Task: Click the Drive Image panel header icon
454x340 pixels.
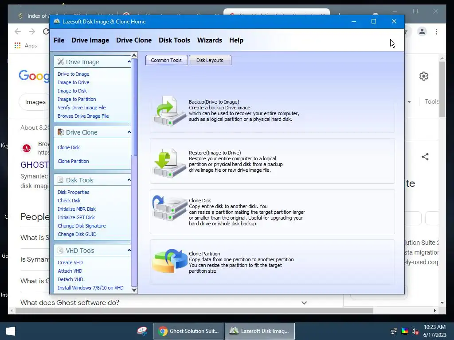Action: pos(60,62)
